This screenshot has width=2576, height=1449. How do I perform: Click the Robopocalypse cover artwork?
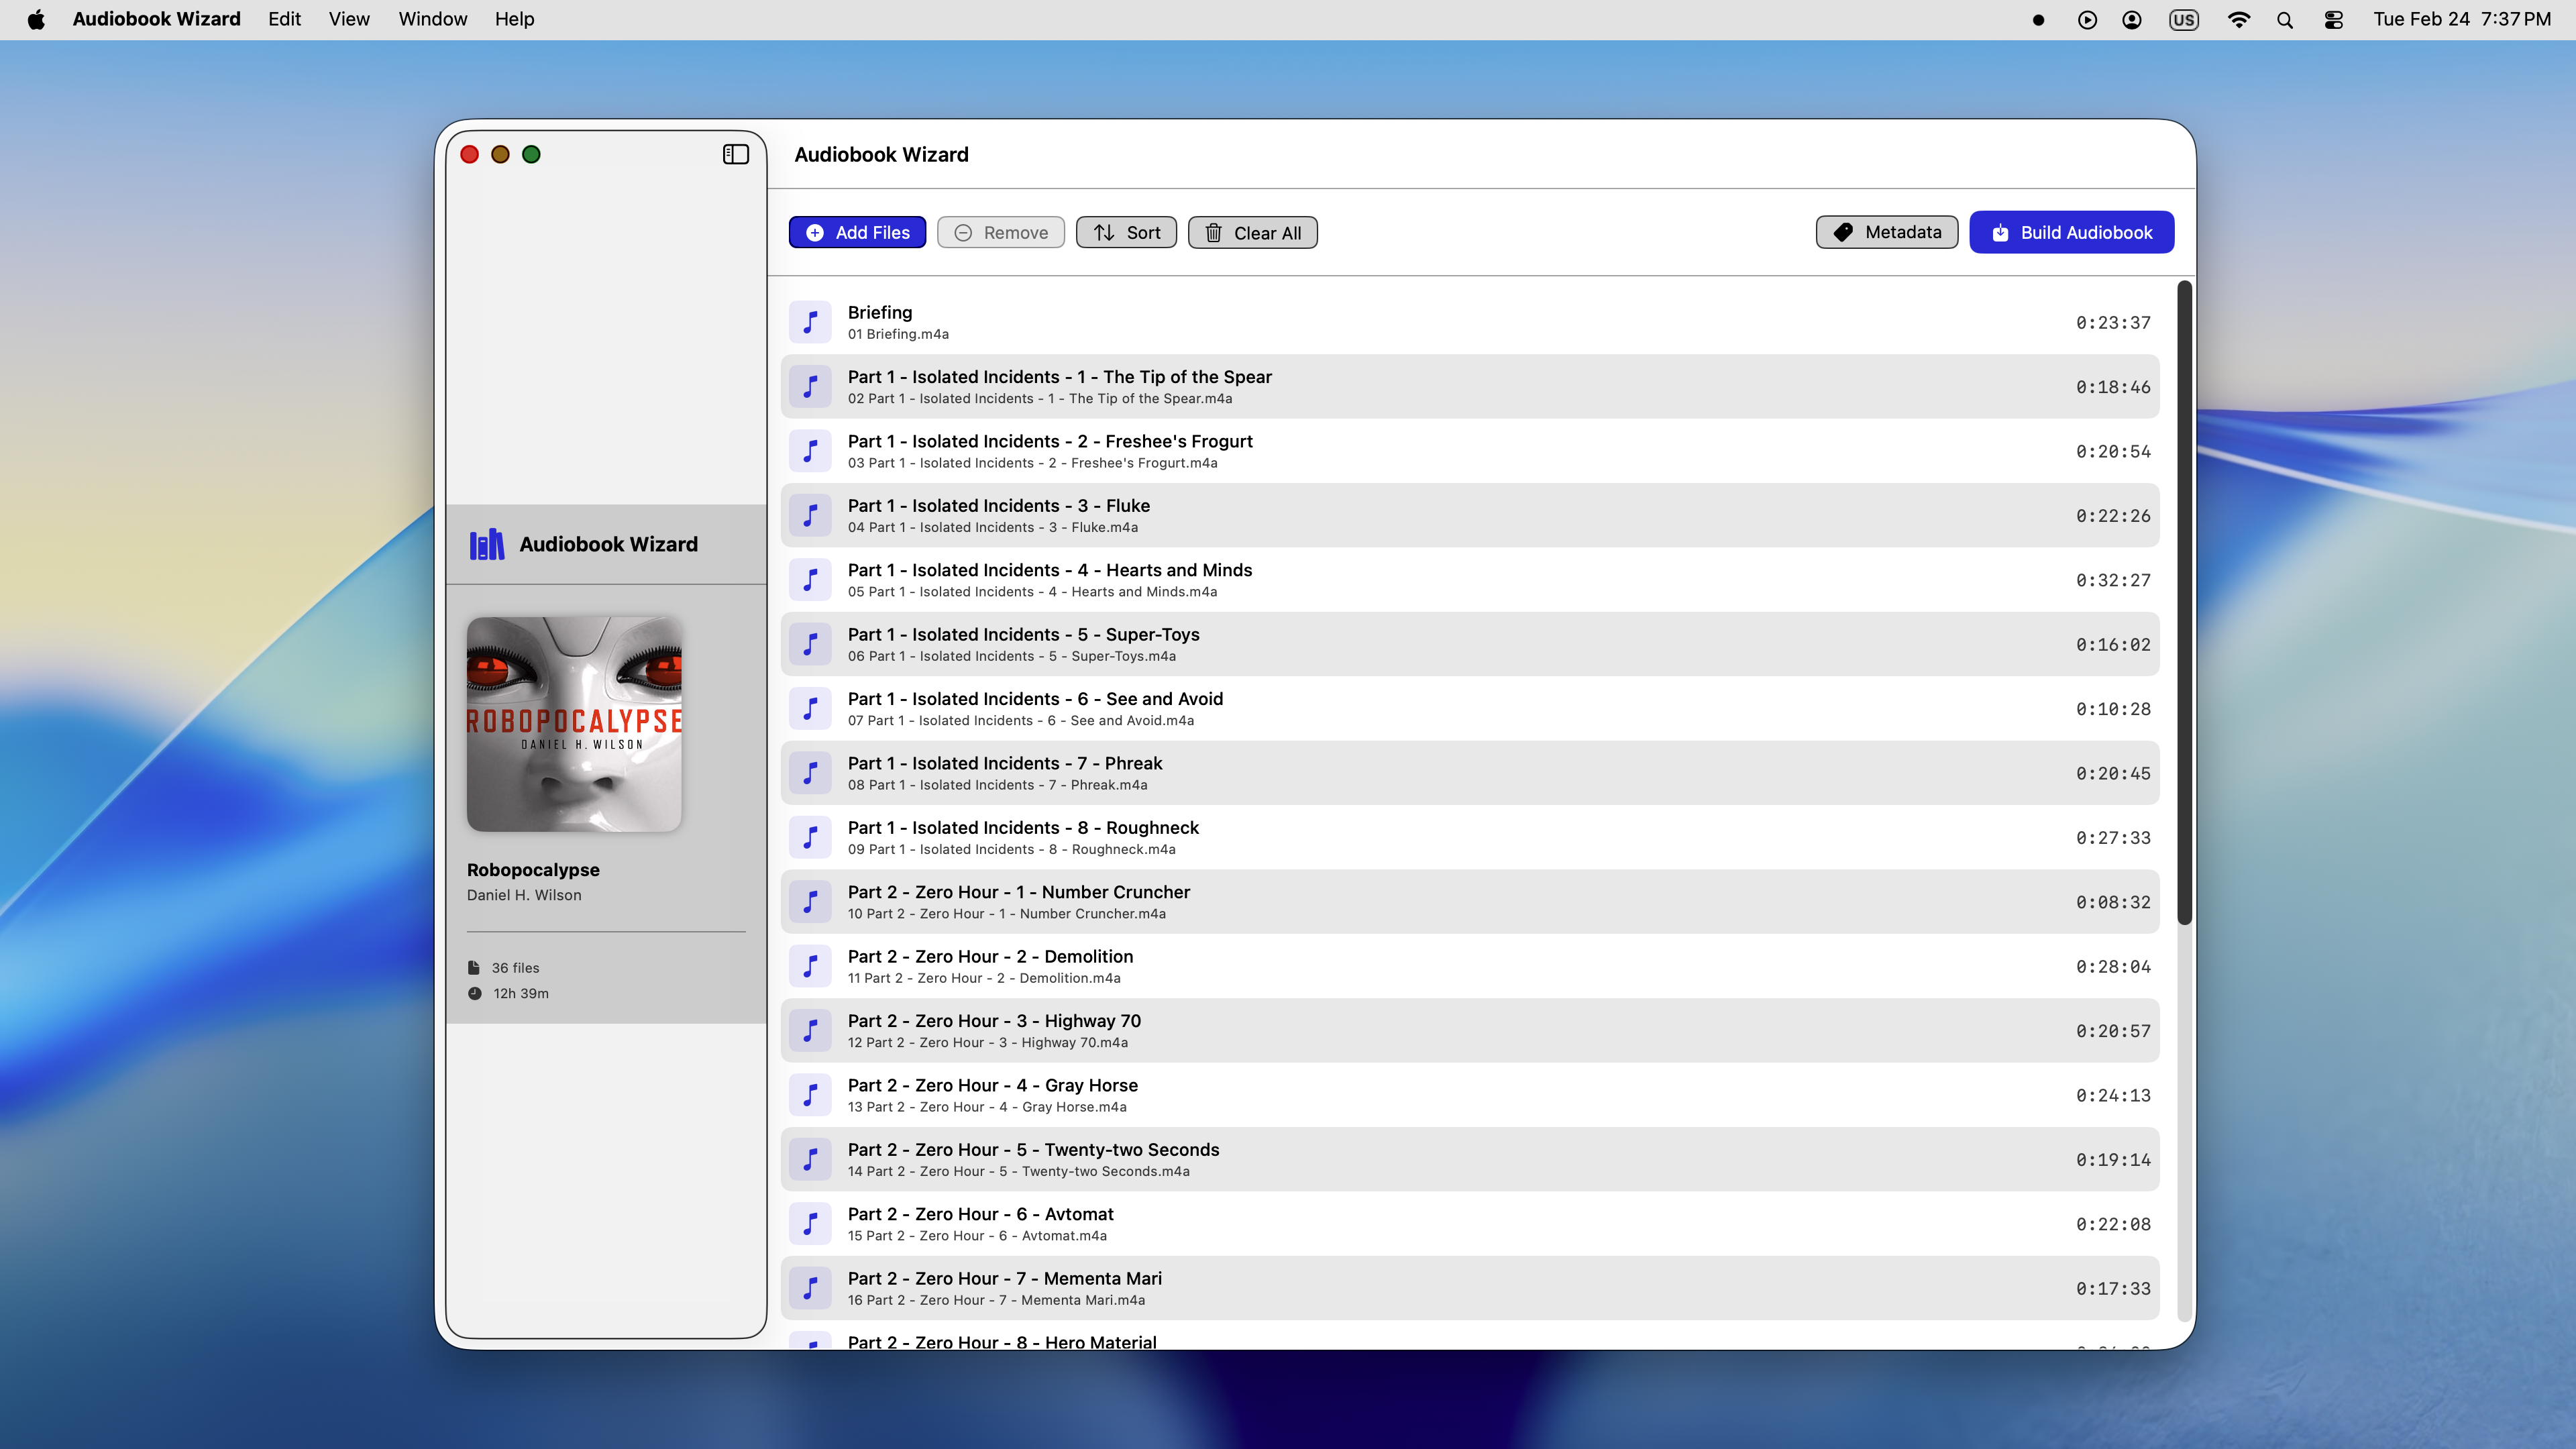point(575,723)
